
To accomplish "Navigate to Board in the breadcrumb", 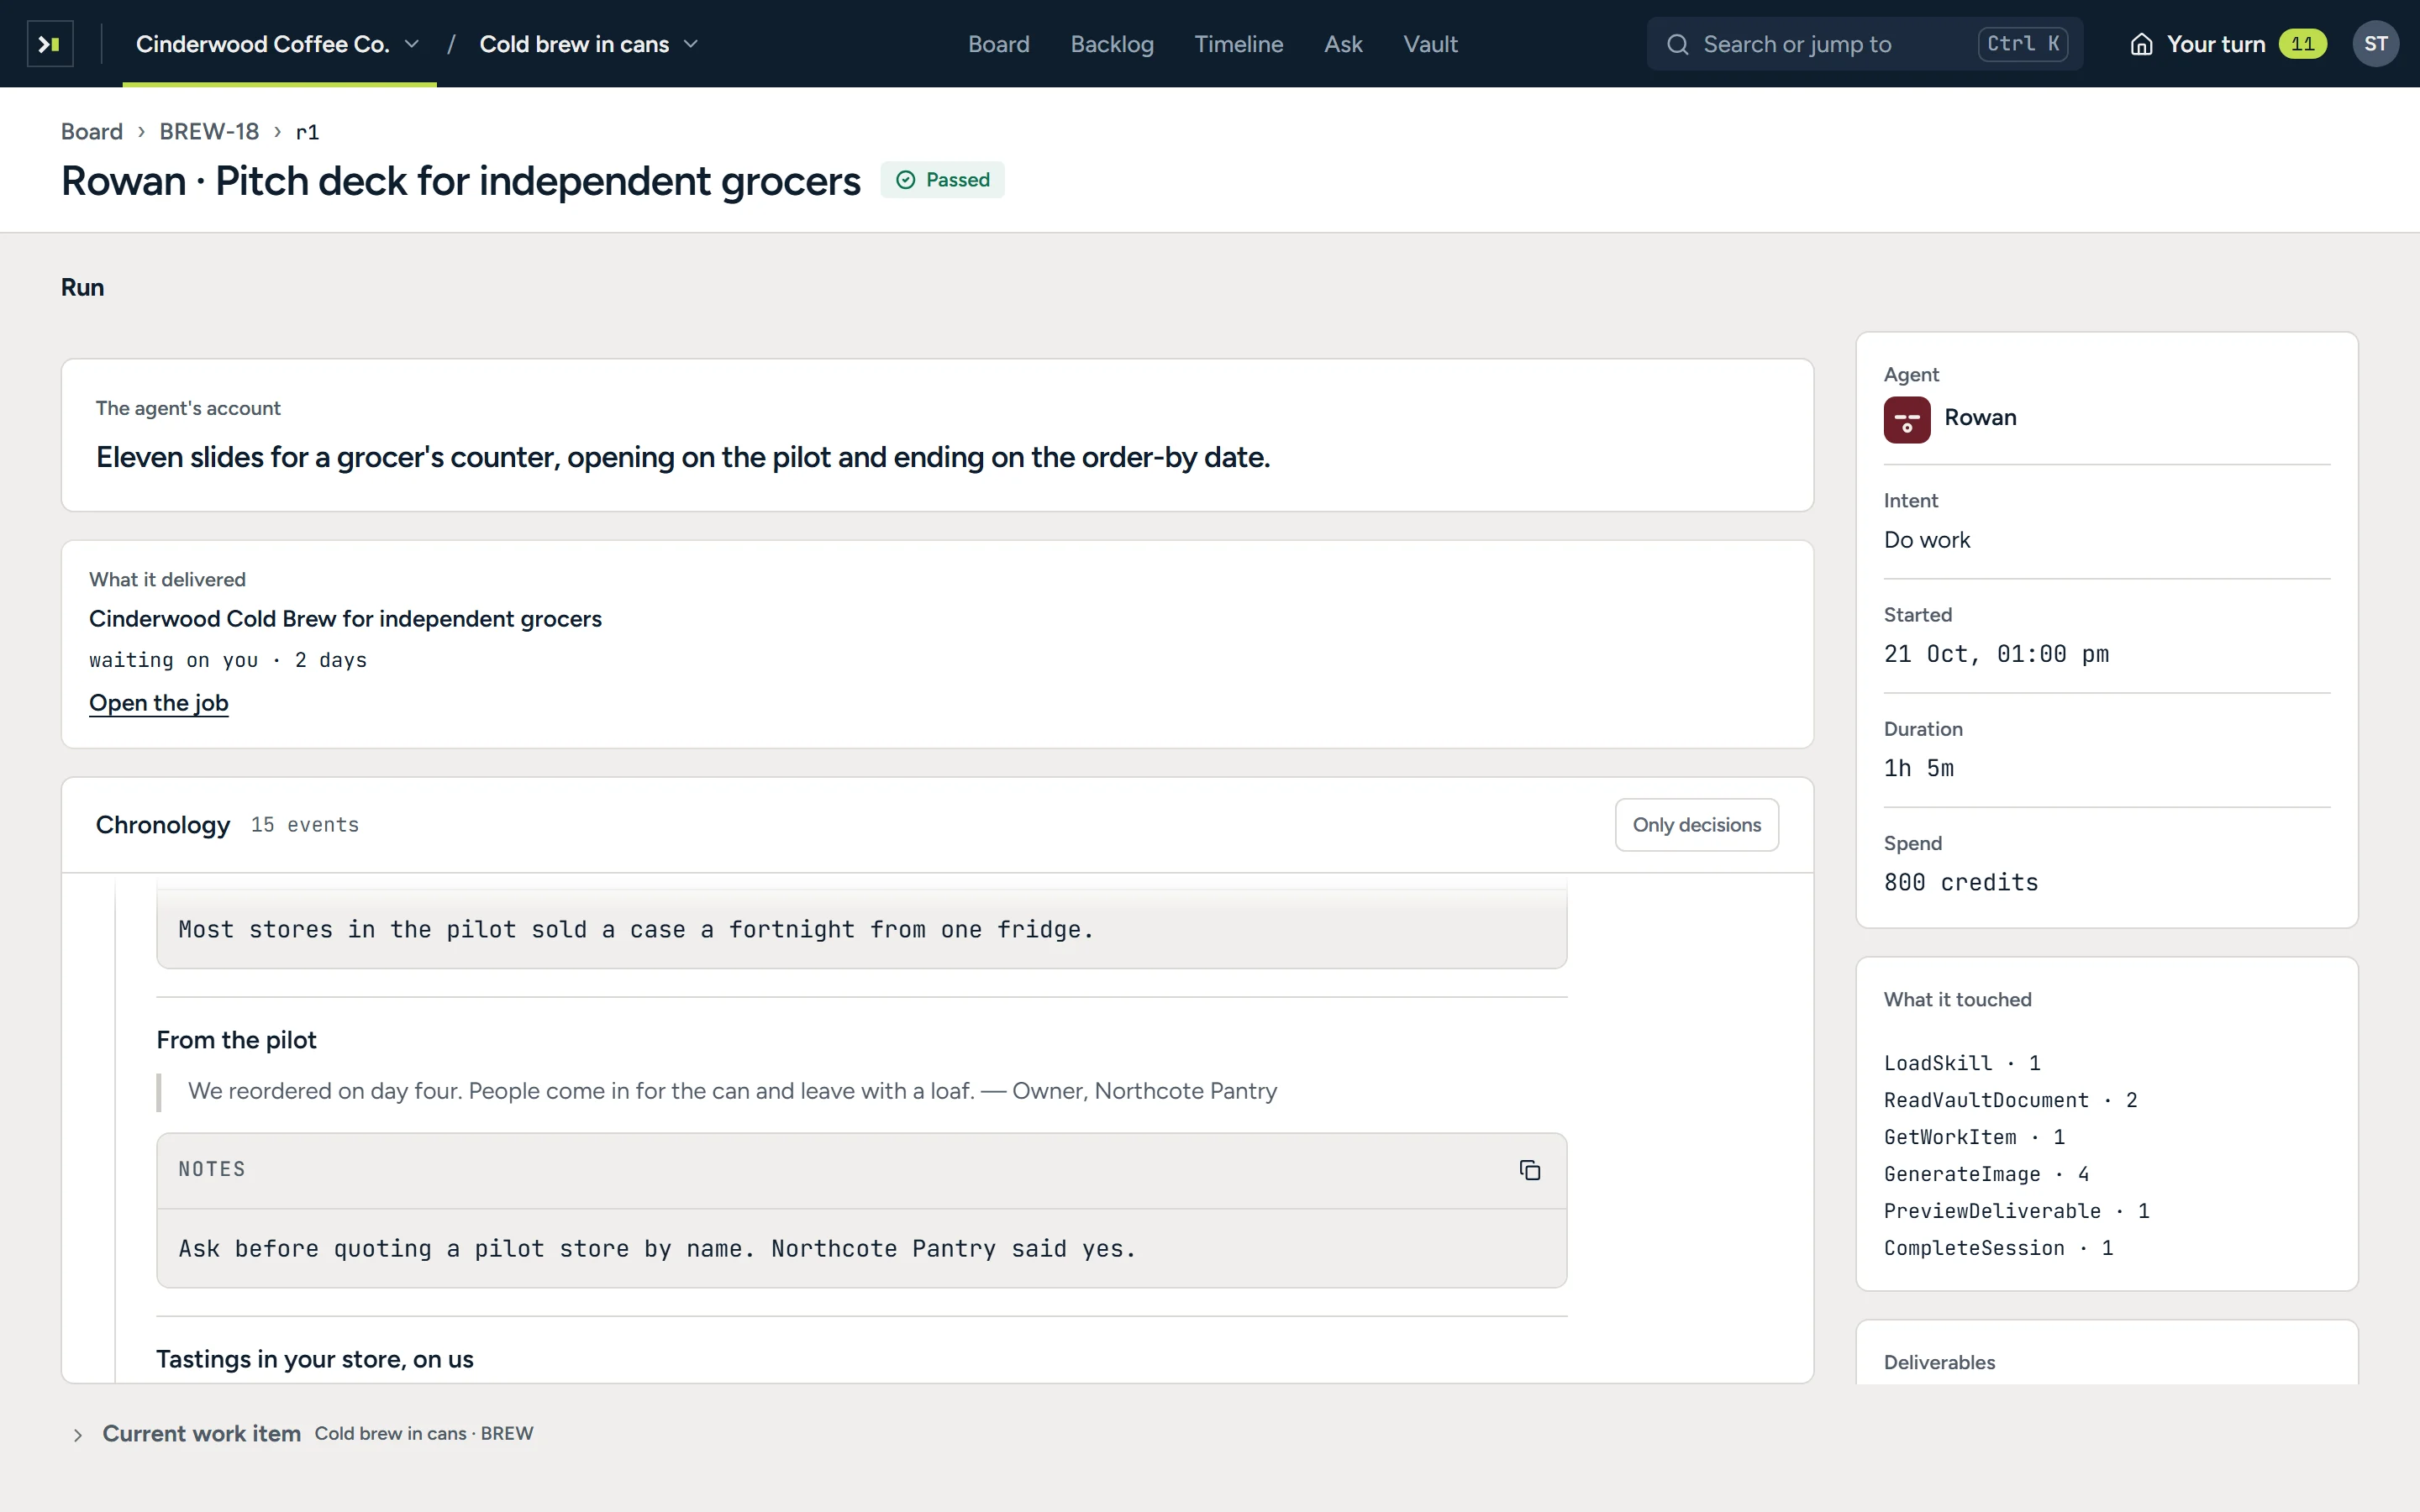I will [x=92, y=132].
